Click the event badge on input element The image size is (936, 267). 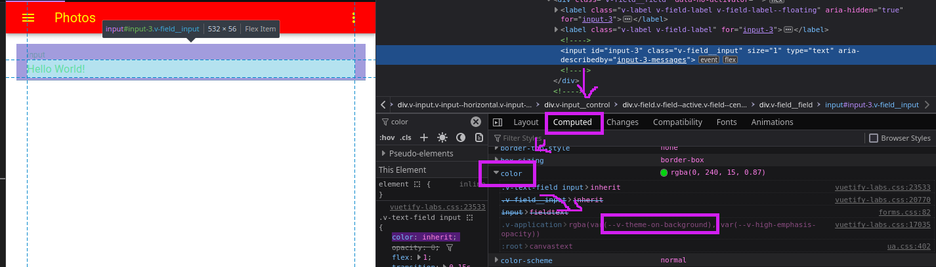[x=709, y=60]
